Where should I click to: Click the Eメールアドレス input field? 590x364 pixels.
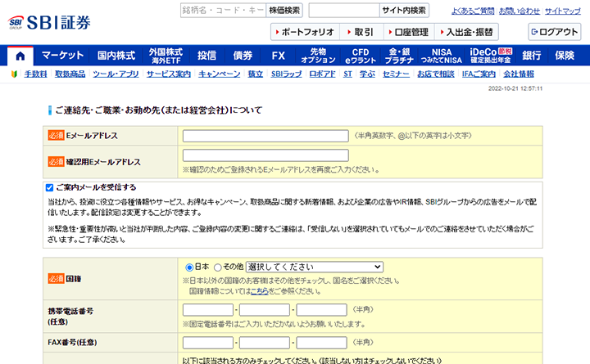click(265, 136)
